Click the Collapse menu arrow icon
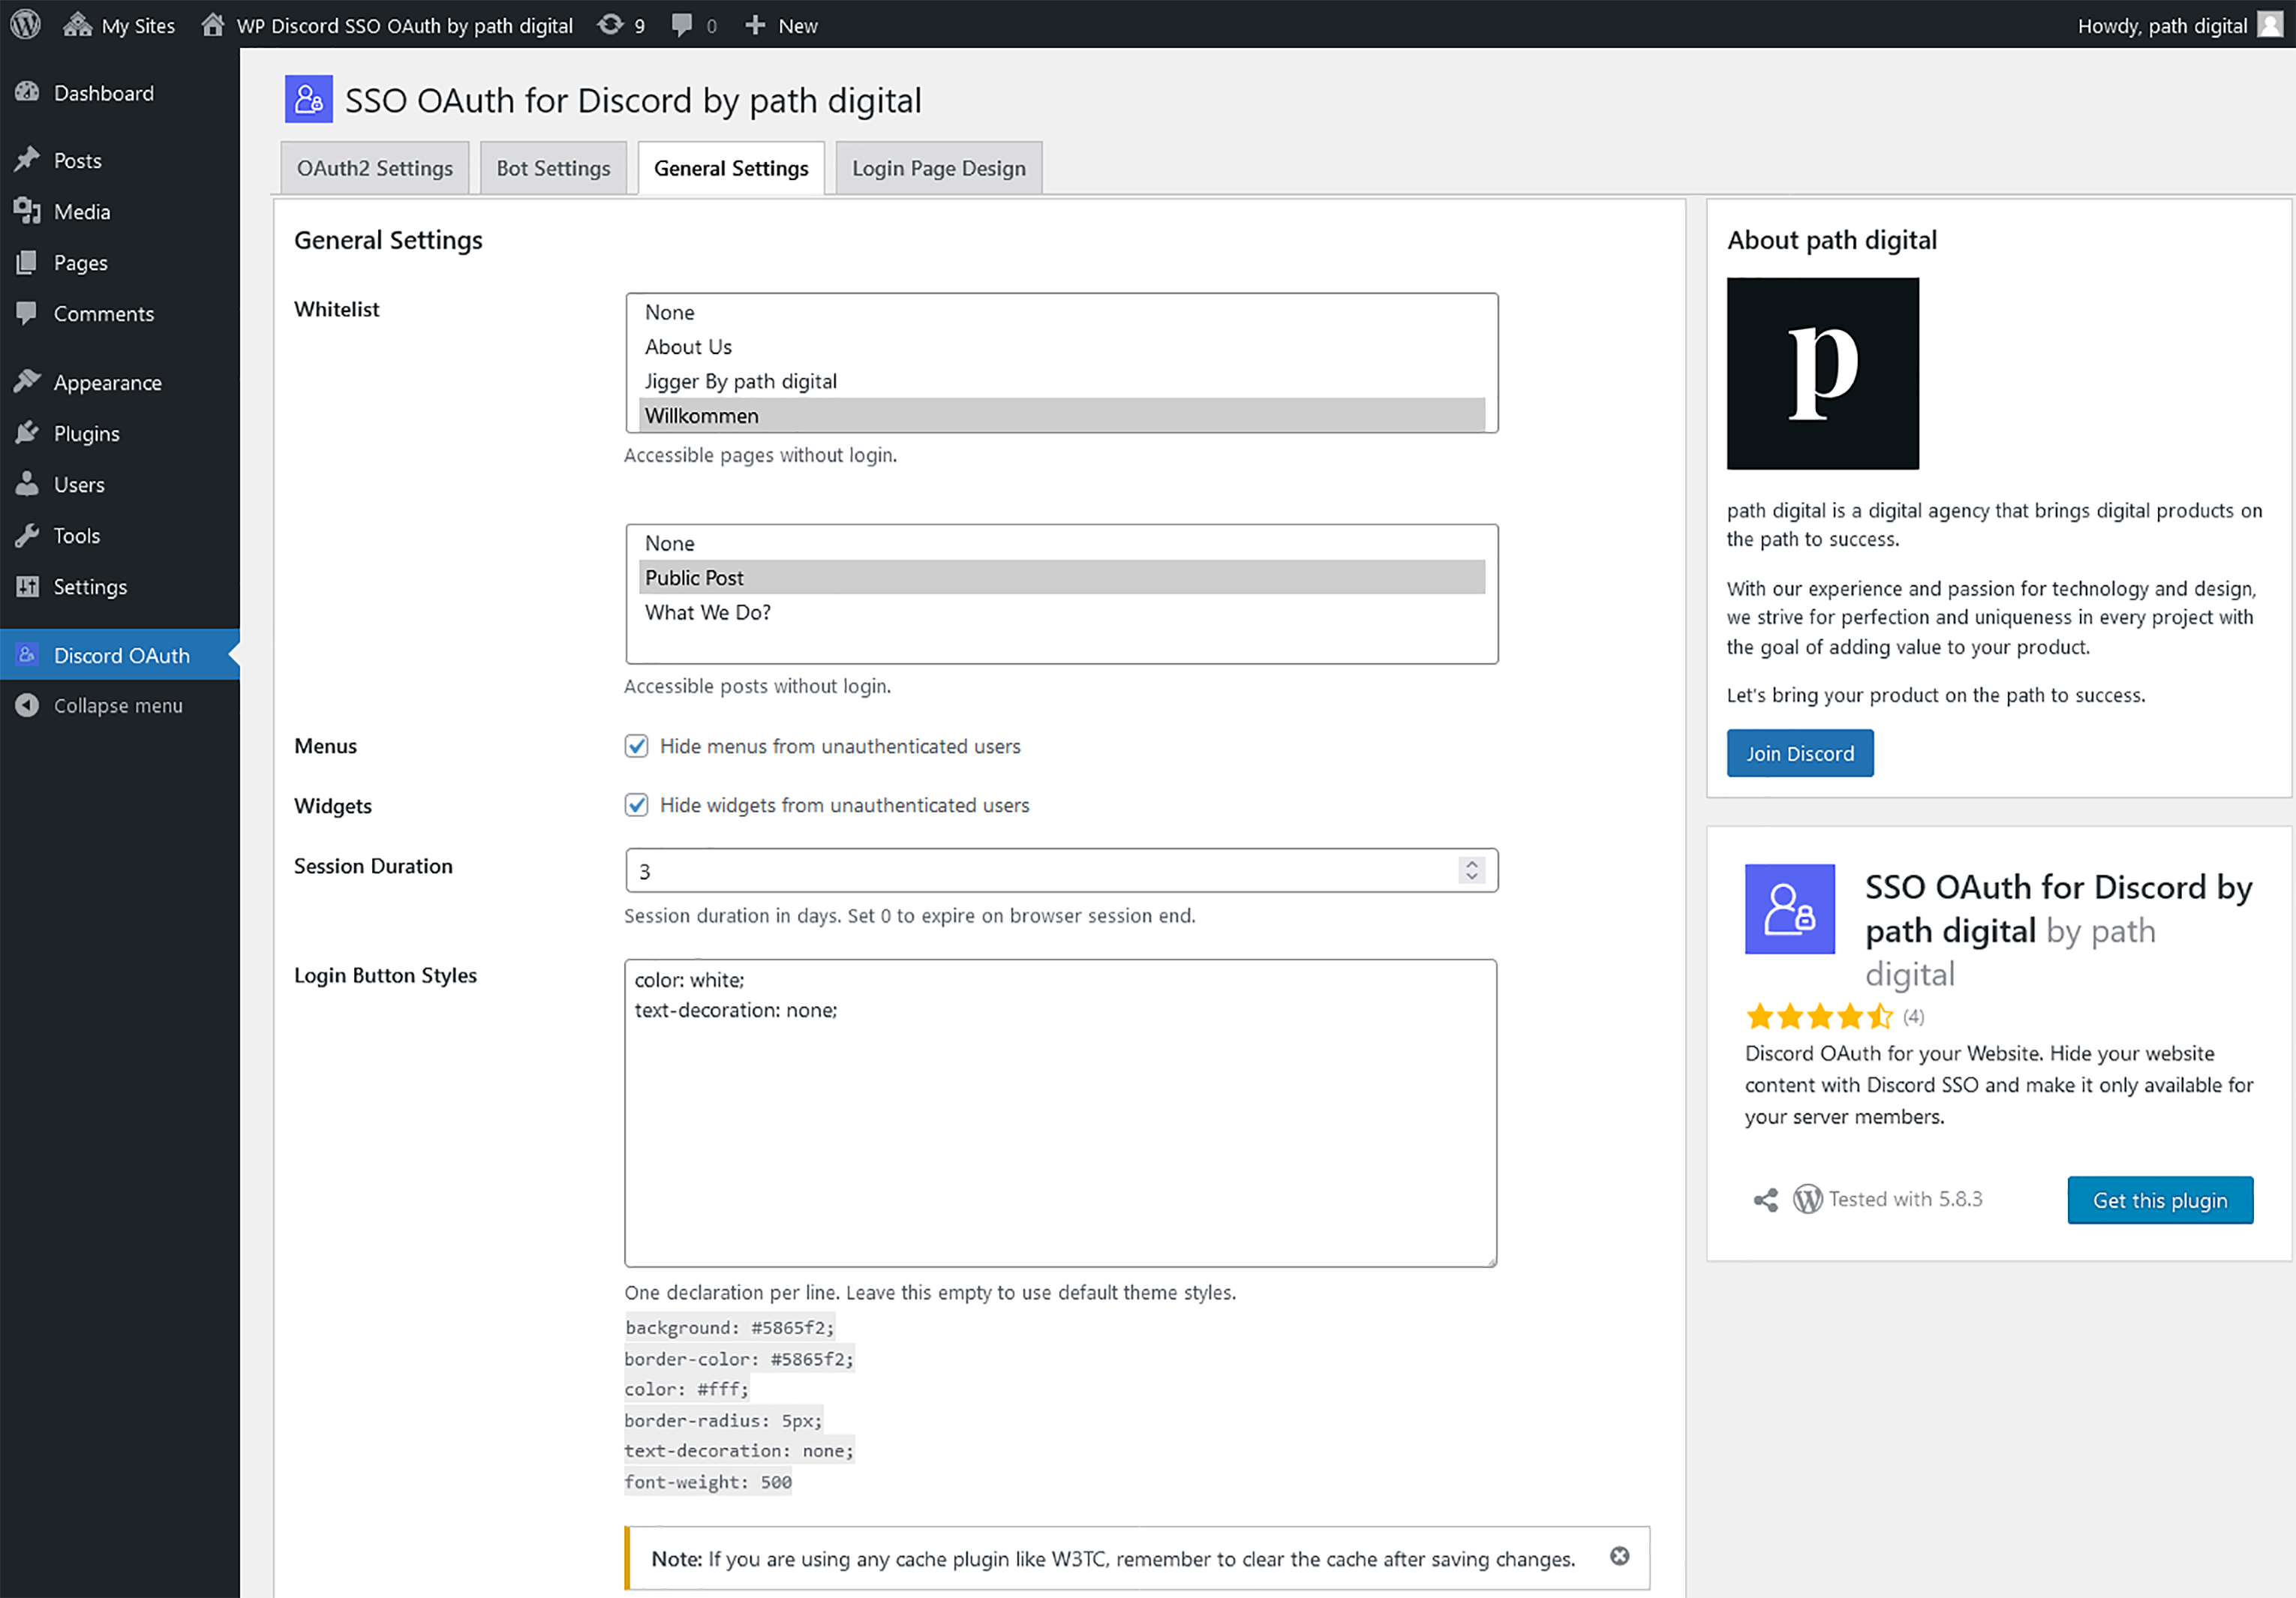2296x1598 pixels. pyautogui.click(x=27, y=705)
